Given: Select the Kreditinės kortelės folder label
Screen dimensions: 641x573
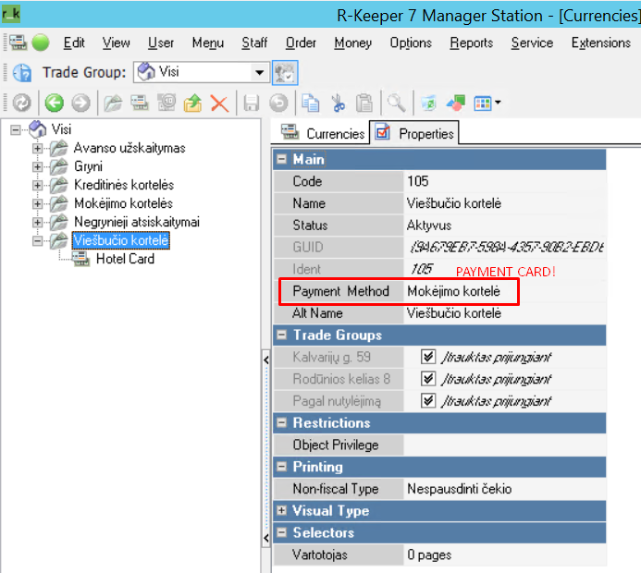Looking at the screenshot, I should [124, 185].
